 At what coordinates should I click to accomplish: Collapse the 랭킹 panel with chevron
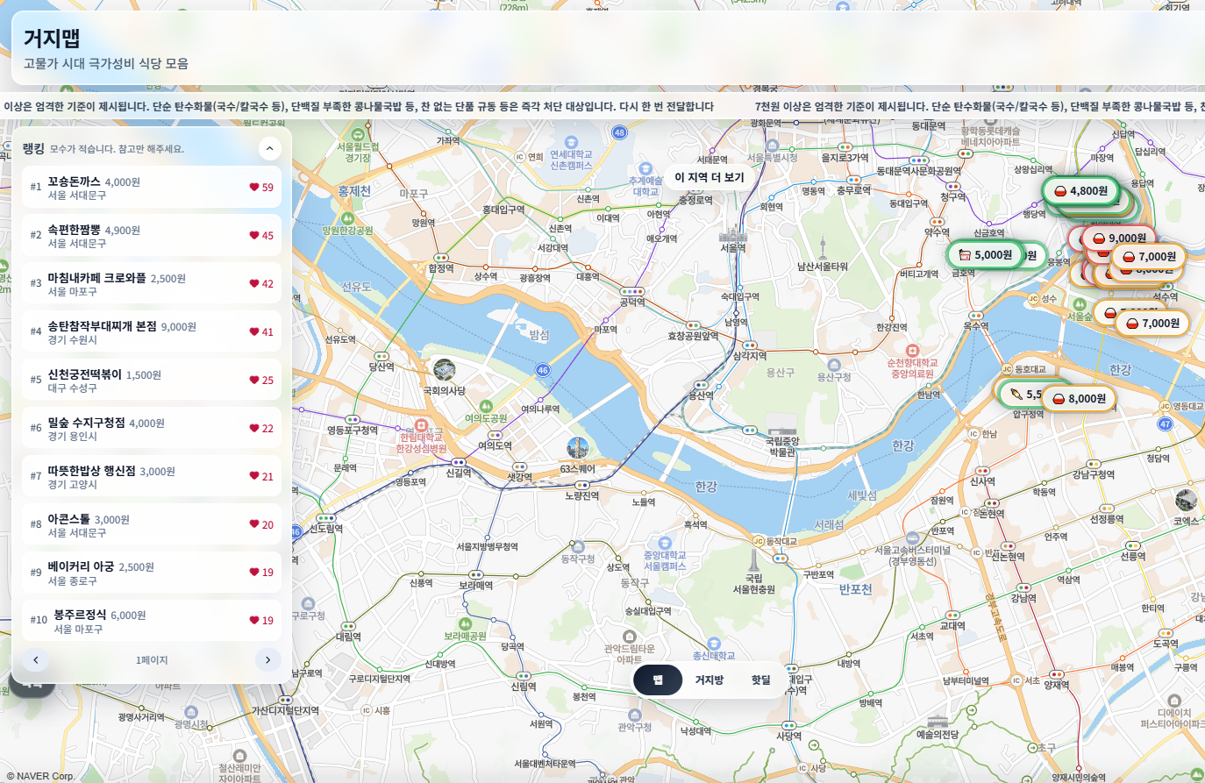269,149
